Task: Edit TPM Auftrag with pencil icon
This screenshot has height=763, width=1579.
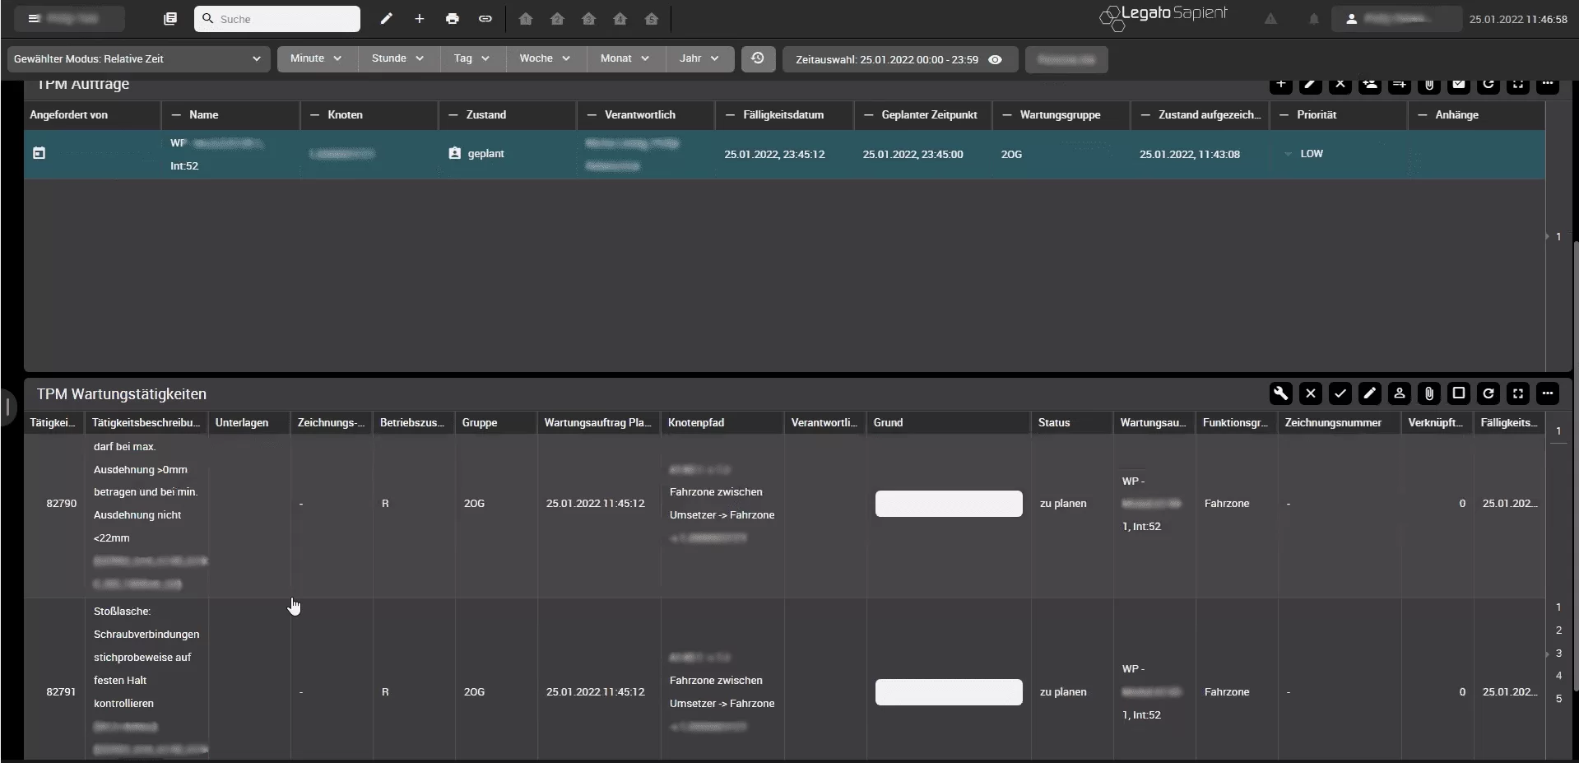Action: click(x=1311, y=84)
